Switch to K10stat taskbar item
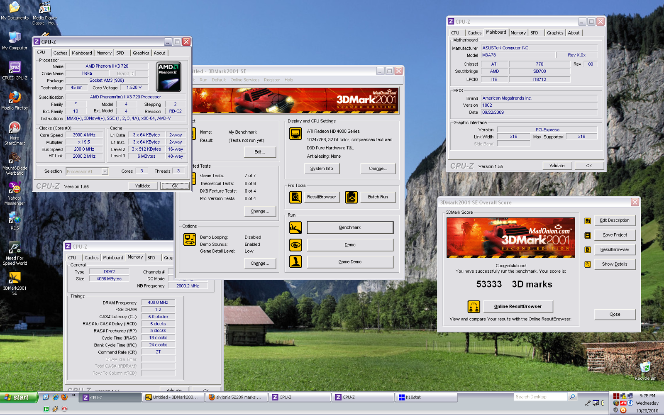 [x=426, y=397]
